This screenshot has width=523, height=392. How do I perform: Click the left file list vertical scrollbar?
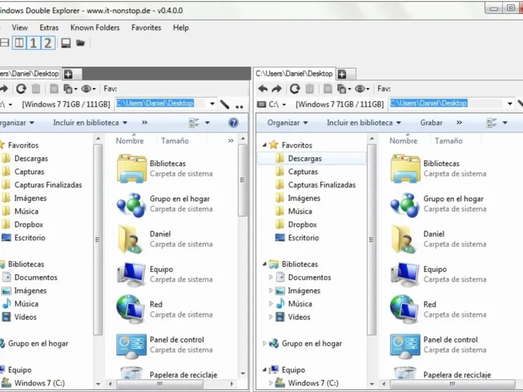pos(243,181)
